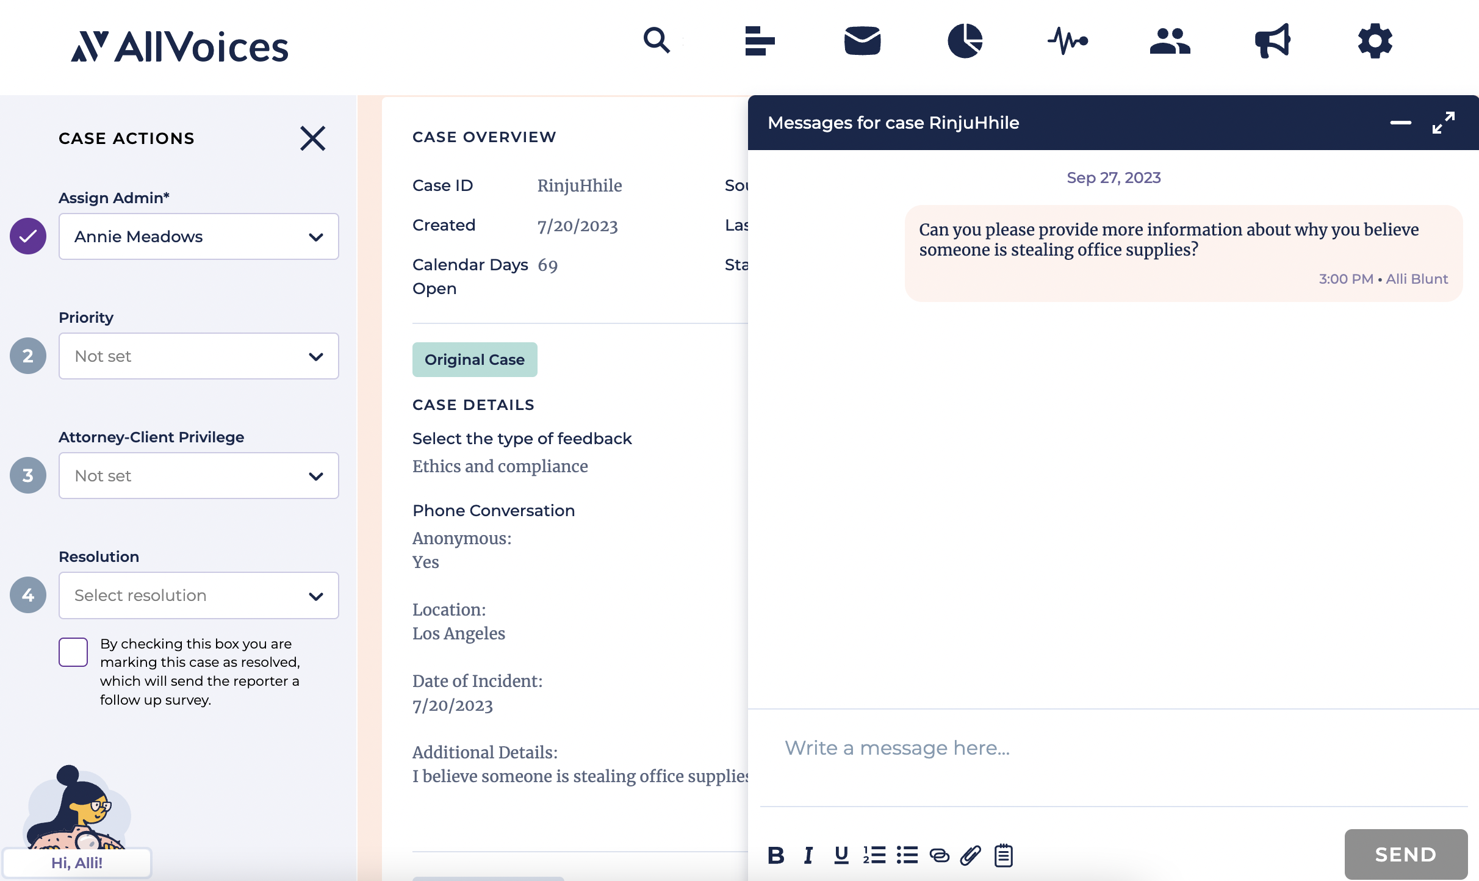Check the mark case as resolved box
Viewport: 1479px width, 881px height.
pyautogui.click(x=73, y=652)
